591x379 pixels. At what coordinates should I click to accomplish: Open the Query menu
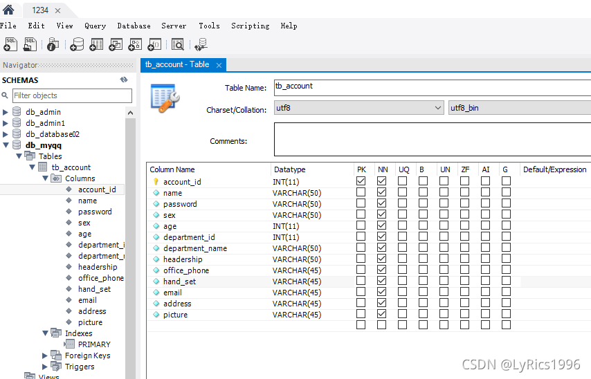pos(95,26)
